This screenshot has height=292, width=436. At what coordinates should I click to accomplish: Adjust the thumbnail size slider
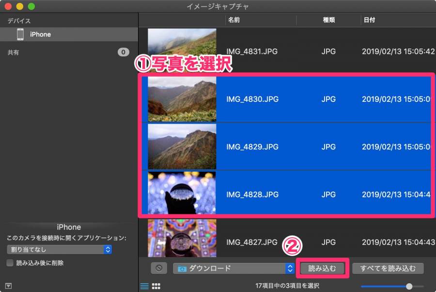(x=409, y=286)
